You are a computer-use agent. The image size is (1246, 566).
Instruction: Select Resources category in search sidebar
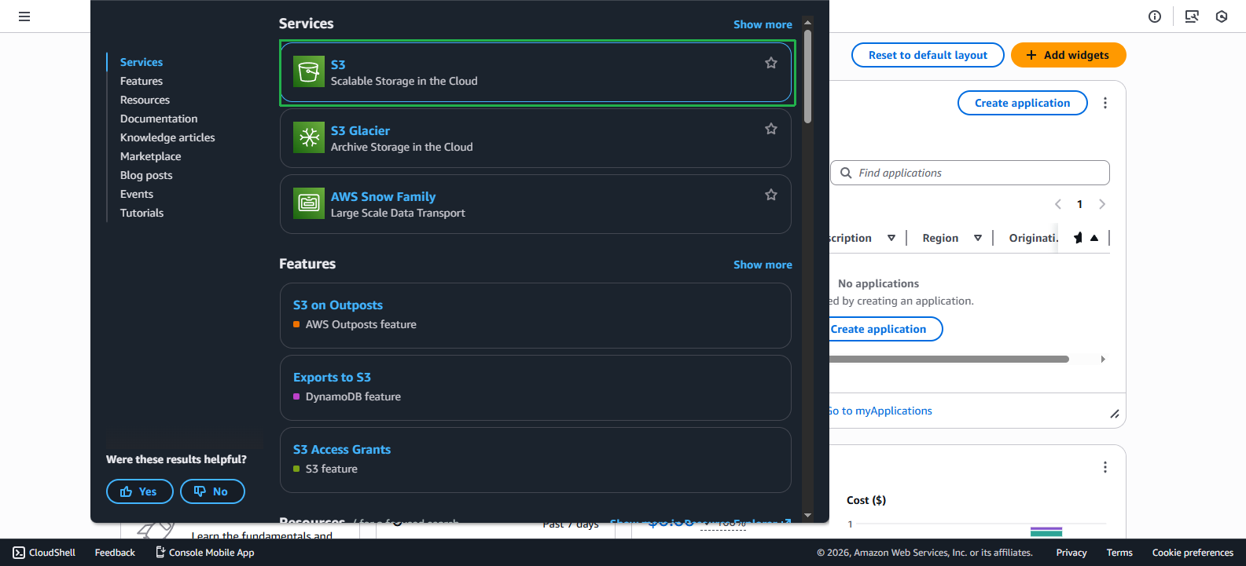tap(145, 100)
